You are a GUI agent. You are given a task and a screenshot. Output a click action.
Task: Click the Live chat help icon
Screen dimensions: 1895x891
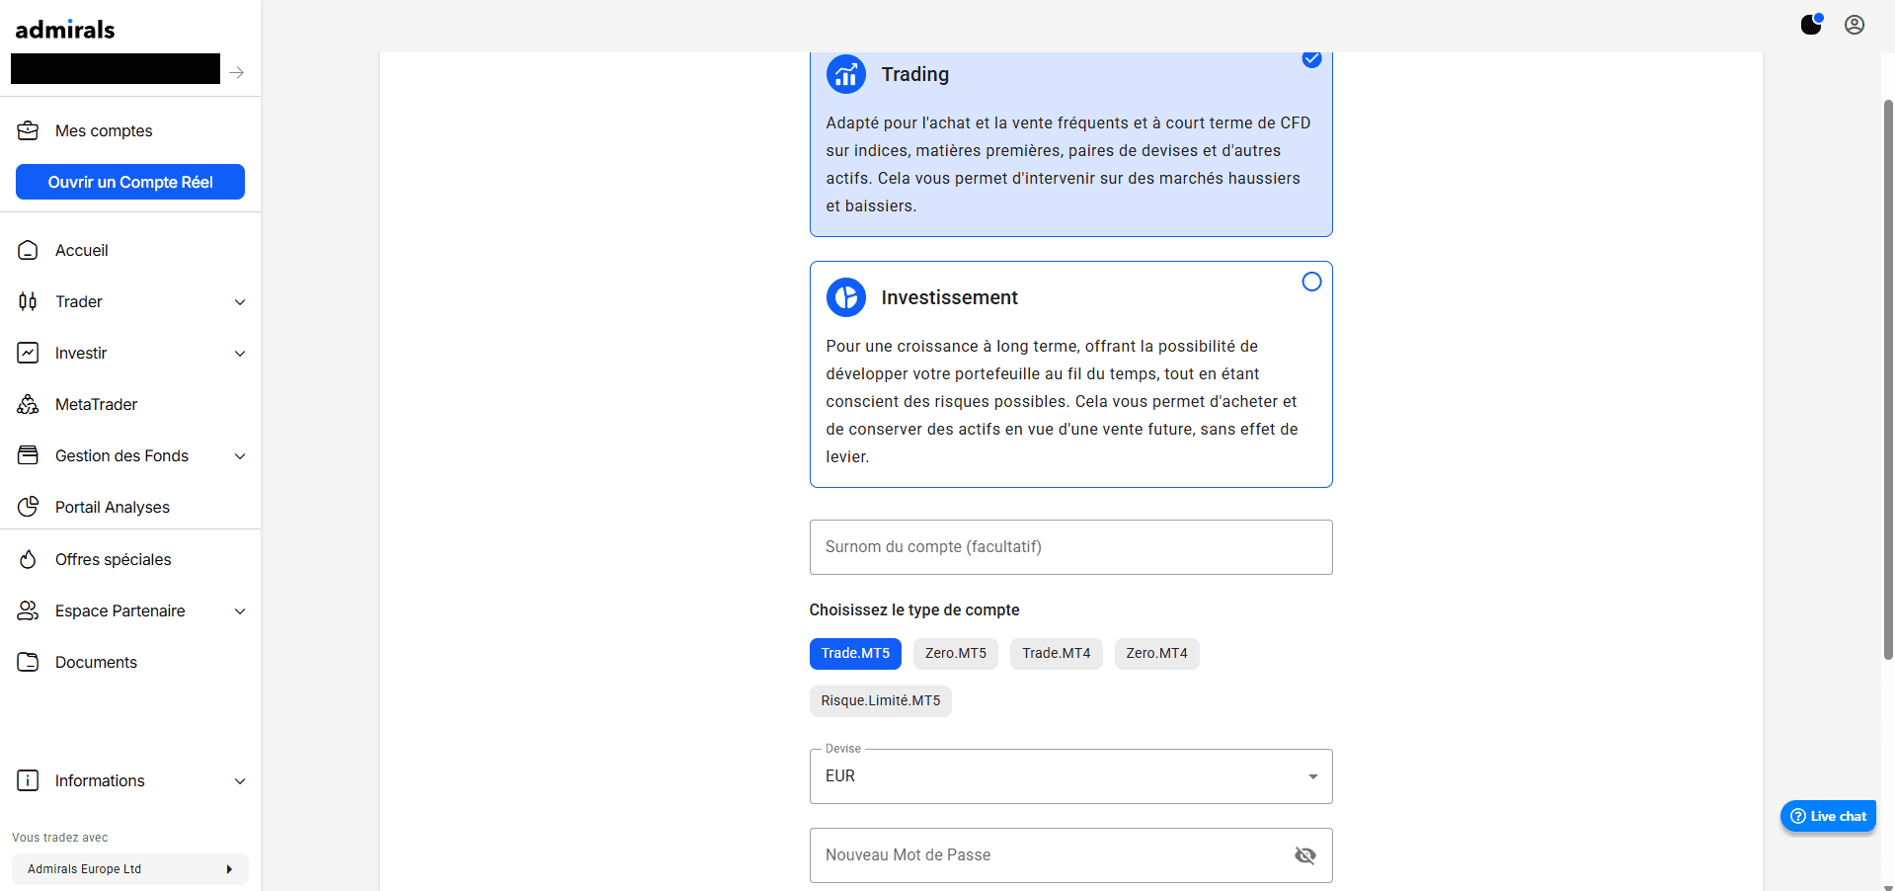[x=1798, y=816]
